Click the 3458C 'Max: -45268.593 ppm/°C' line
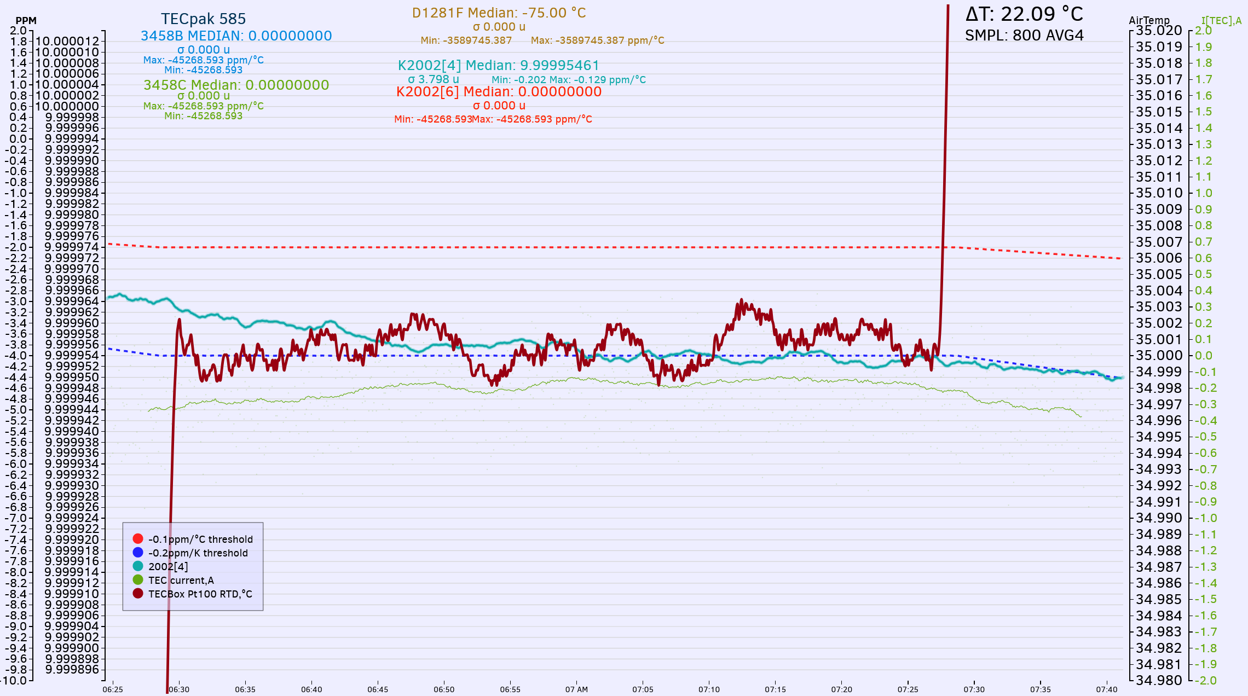This screenshot has height=696, width=1248. pos(204,106)
